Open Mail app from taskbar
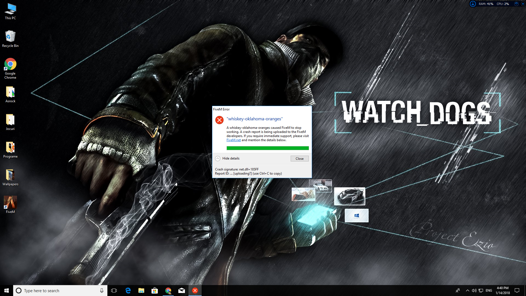This screenshot has height=296, width=526. [x=182, y=291]
